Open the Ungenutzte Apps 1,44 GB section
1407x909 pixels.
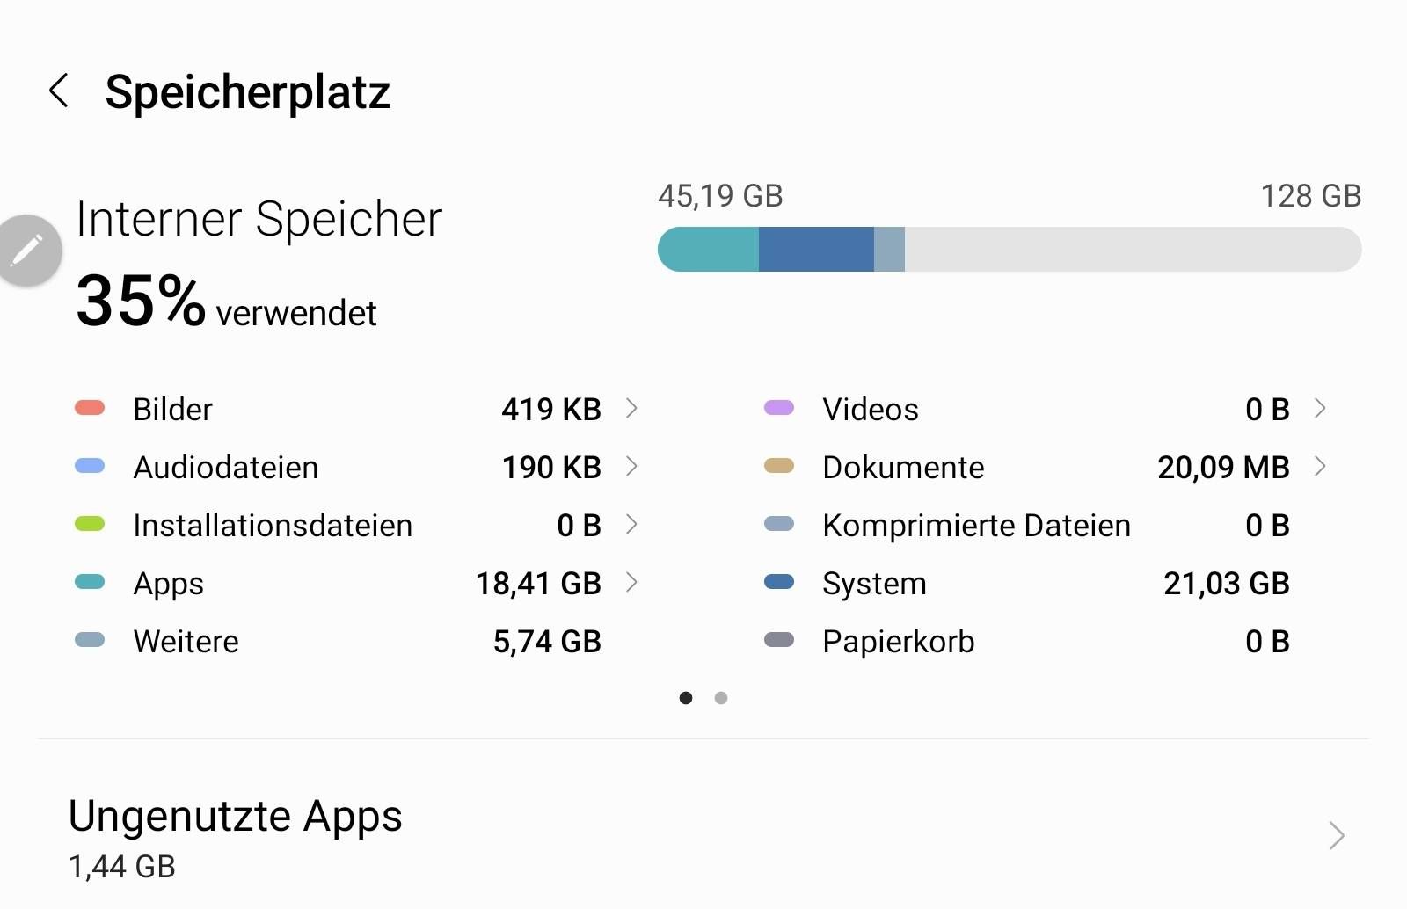pyautogui.click(x=703, y=837)
